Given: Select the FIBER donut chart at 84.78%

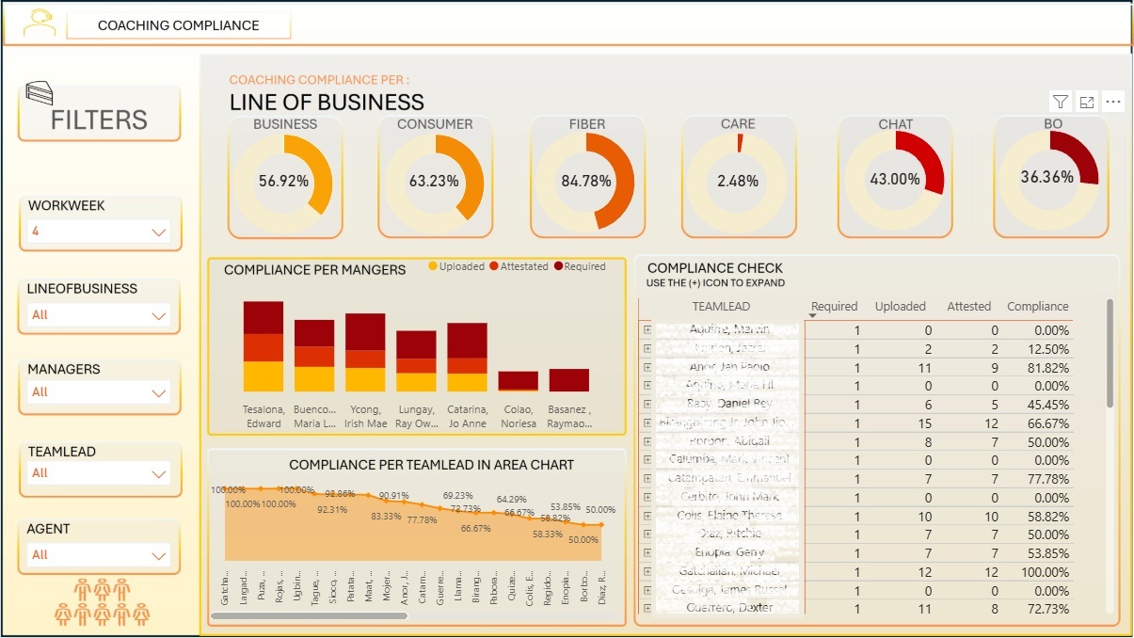Looking at the screenshot, I should (588, 181).
